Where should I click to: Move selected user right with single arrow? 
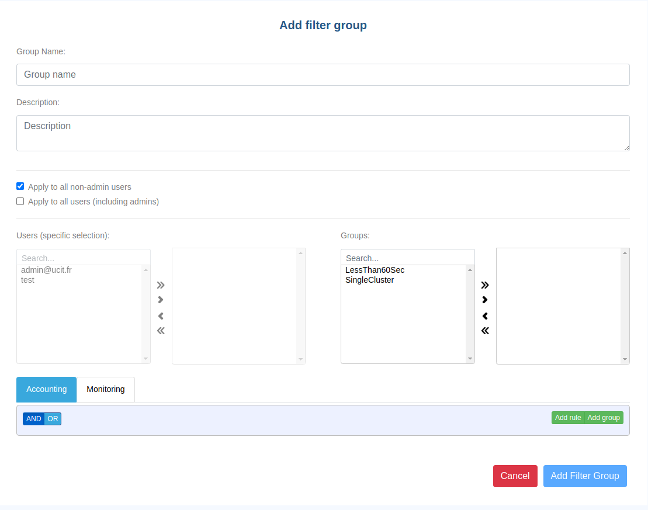[x=161, y=300]
